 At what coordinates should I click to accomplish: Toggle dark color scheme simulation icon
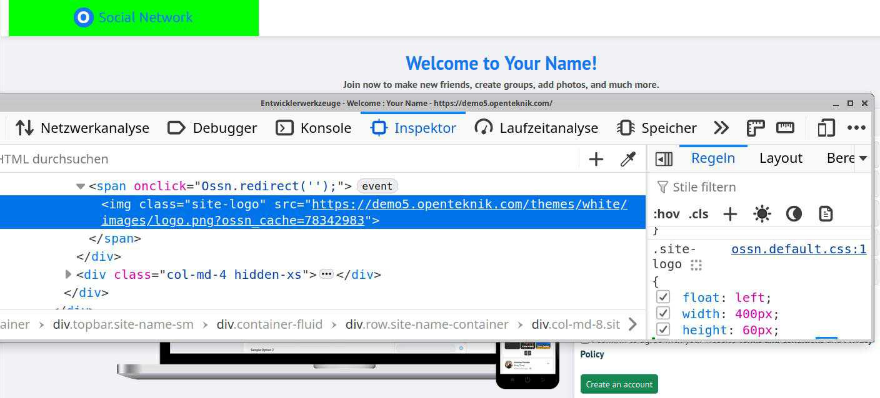[x=794, y=214]
